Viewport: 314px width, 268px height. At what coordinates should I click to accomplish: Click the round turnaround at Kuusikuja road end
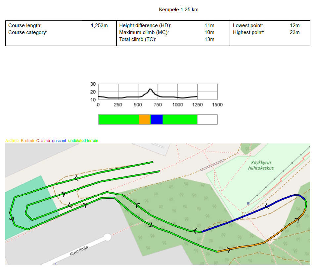(107, 237)
